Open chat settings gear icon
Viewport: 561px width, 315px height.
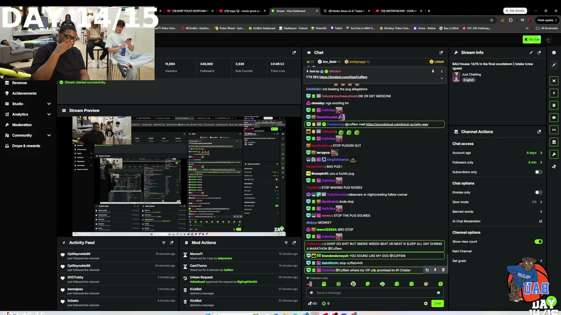tap(426, 304)
